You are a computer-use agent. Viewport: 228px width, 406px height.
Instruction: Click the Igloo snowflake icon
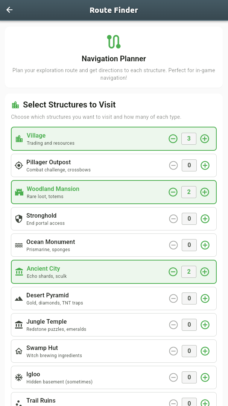coord(19,377)
